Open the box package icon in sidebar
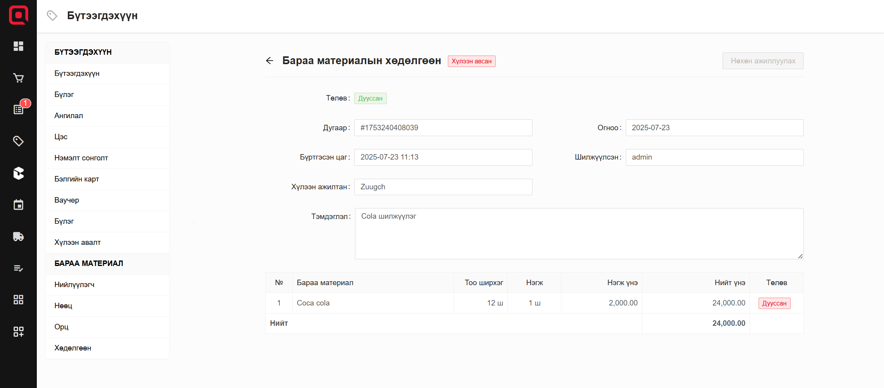This screenshot has height=388, width=884. [18, 173]
